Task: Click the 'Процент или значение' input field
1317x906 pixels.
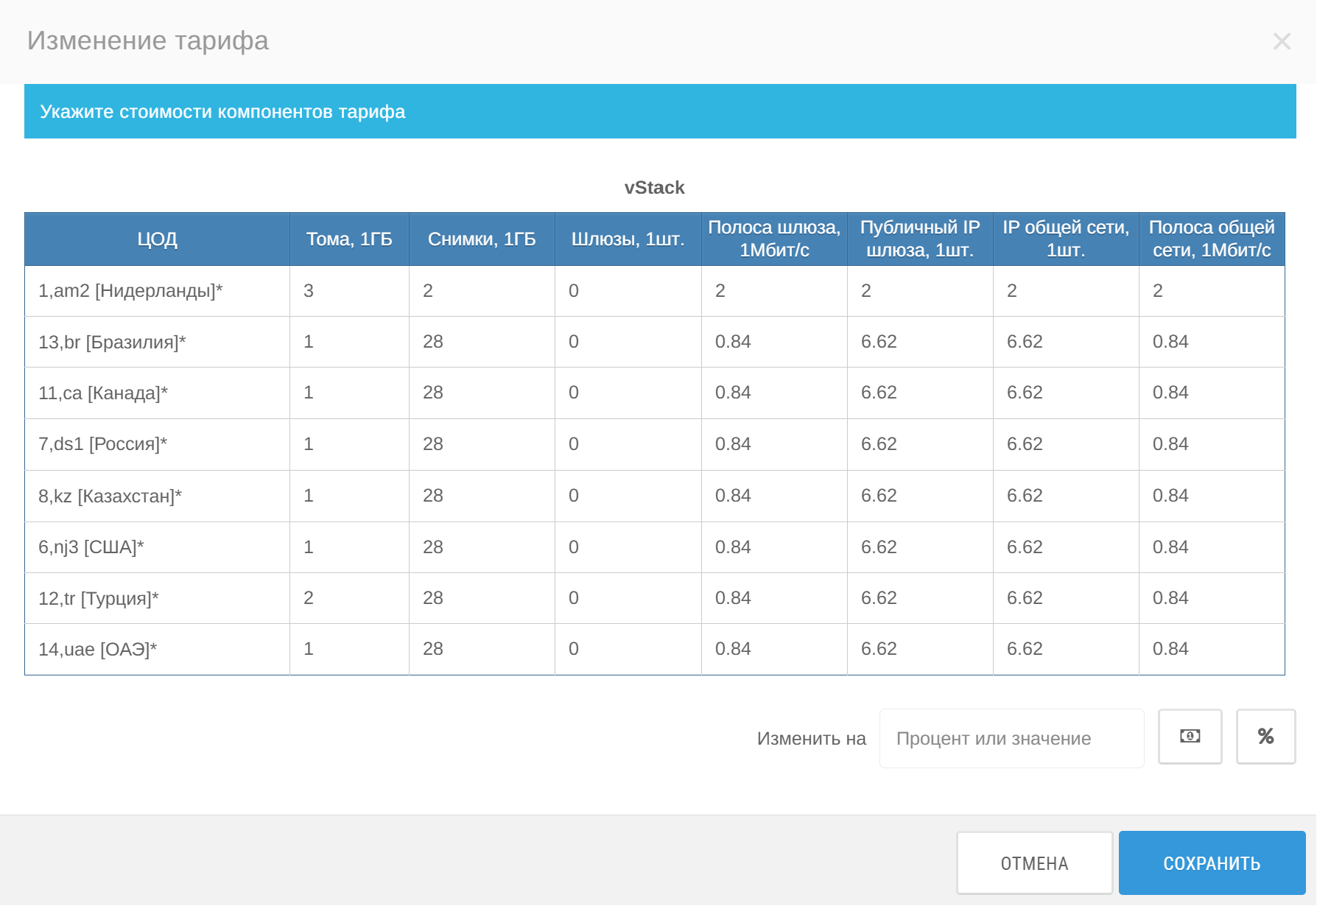Action: pyautogui.click(x=1011, y=738)
